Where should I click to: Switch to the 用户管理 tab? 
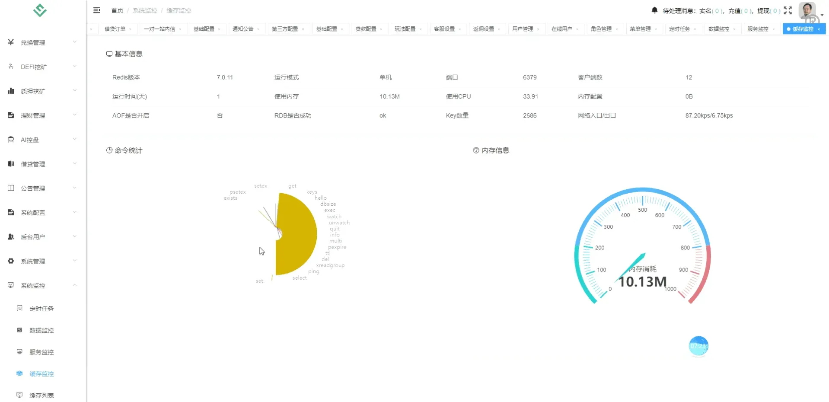point(523,29)
